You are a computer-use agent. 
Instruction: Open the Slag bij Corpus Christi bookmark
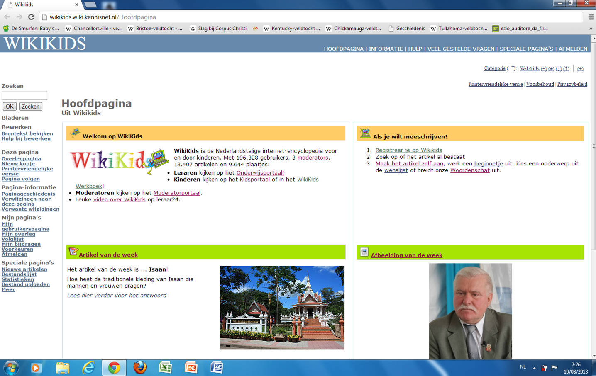point(218,29)
